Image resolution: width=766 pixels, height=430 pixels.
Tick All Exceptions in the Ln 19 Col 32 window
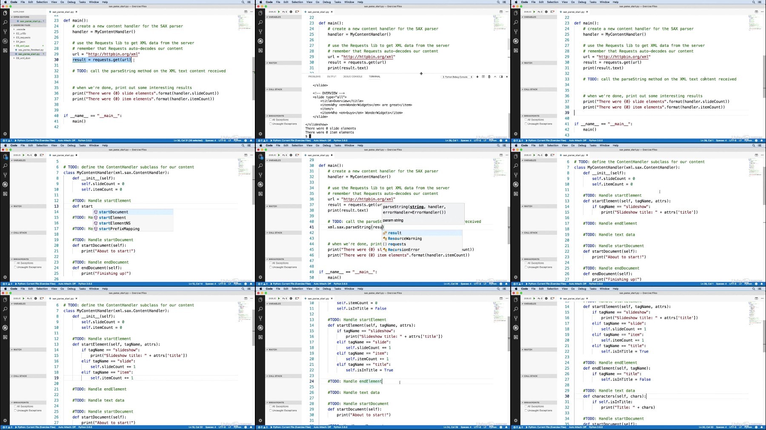click(15, 407)
